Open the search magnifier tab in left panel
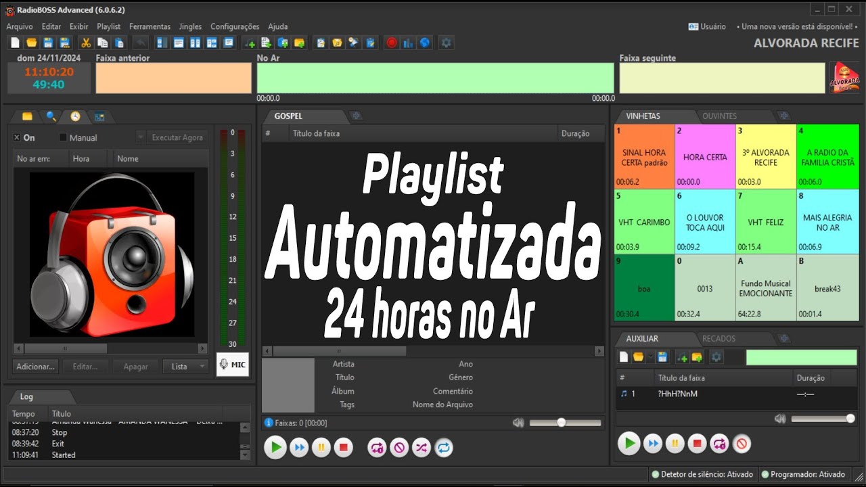Image resolution: width=866 pixels, height=487 pixels. 51,116
